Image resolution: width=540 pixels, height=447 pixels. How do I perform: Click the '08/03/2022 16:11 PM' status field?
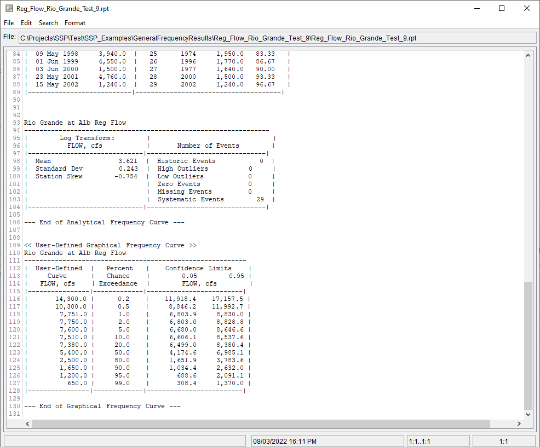point(327,441)
